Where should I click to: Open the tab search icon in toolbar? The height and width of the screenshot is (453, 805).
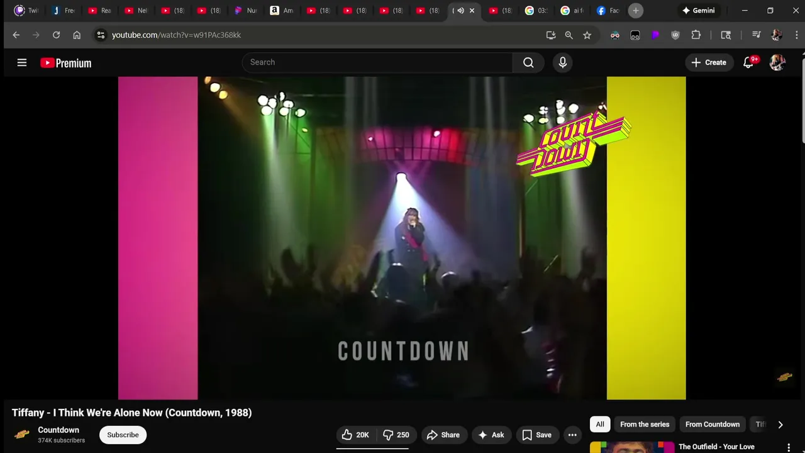coord(726,35)
